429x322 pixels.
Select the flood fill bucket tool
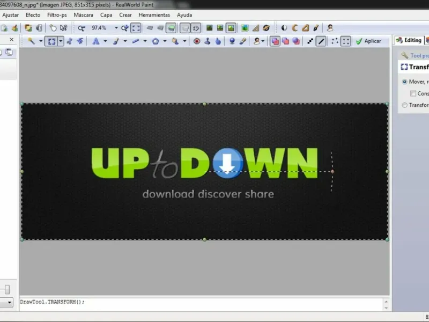coord(175,41)
